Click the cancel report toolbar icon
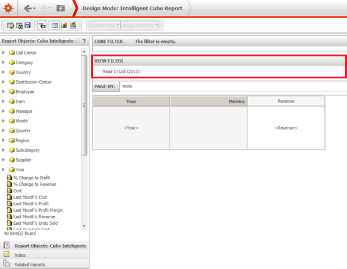This screenshot has width=347, height=269. [19, 26]
